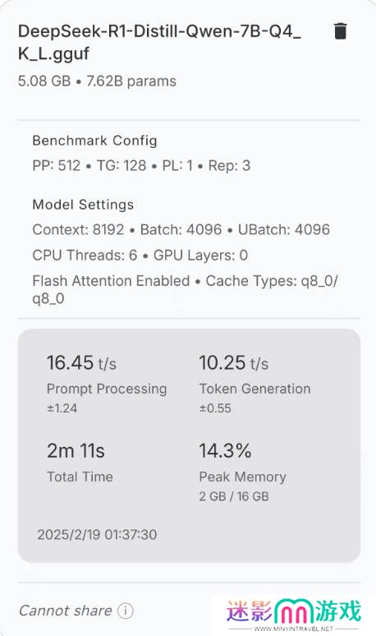Click the 2 GB / 16 GB memory text
Screen dimensions: 376x636
234,496
